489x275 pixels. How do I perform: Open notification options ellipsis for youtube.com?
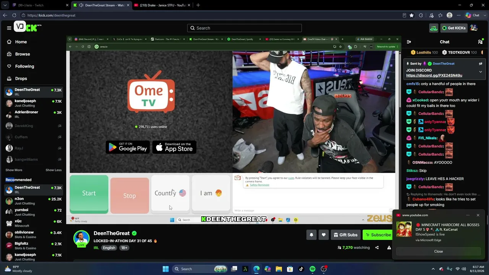click(468, 215)
